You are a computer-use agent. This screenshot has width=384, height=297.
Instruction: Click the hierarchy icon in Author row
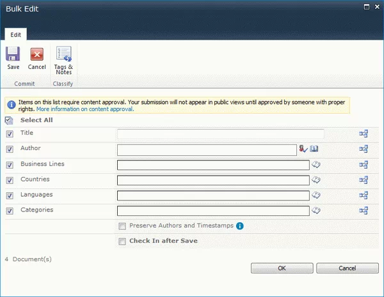tap(364, 149)
